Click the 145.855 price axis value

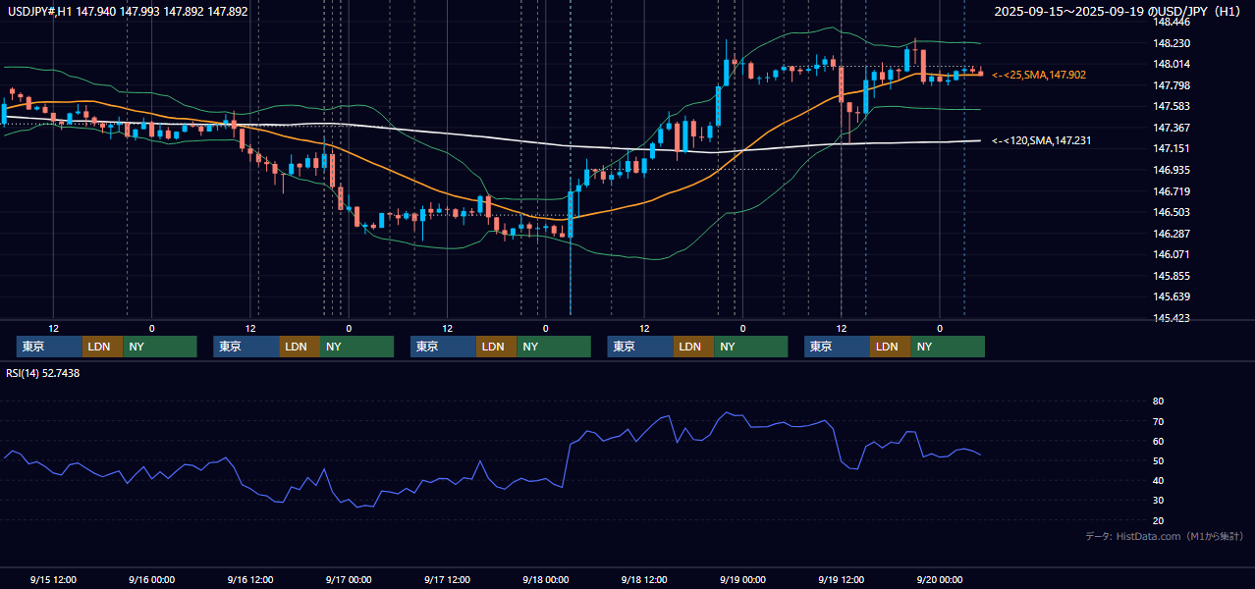tap(1172, 276)
